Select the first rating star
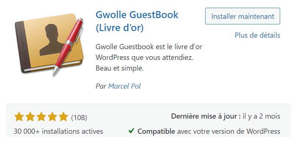This screenshot has height=143, width=296. click(x=19, y=116)
